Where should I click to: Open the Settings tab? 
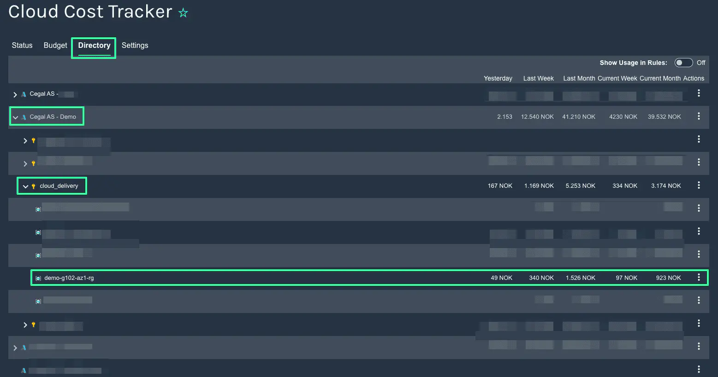coord(135,45)
